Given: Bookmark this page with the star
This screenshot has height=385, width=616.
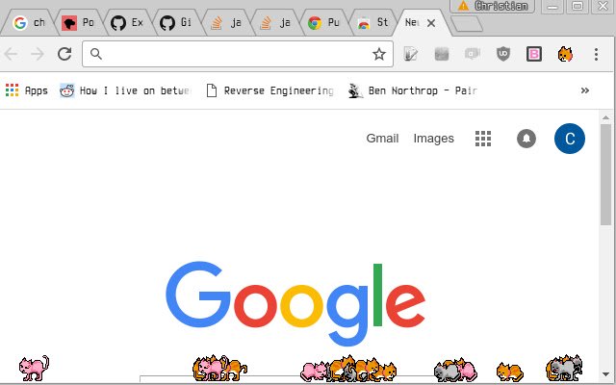Looking at the screenshot, I should click(379, 54).
